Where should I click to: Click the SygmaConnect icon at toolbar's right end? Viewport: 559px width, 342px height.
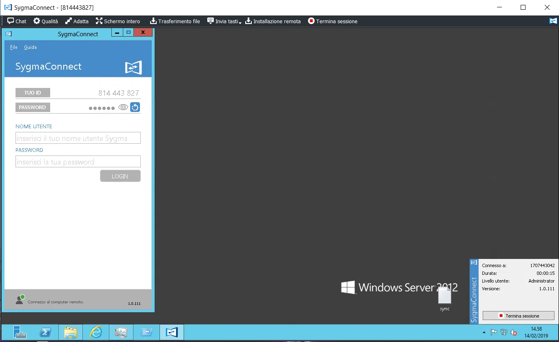click(553, 21)
